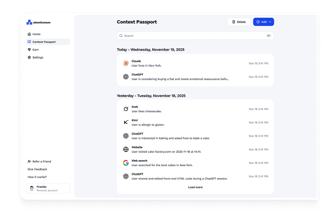
Task: Click Frankie's avatar image
Action: click(x=31, y=188)
